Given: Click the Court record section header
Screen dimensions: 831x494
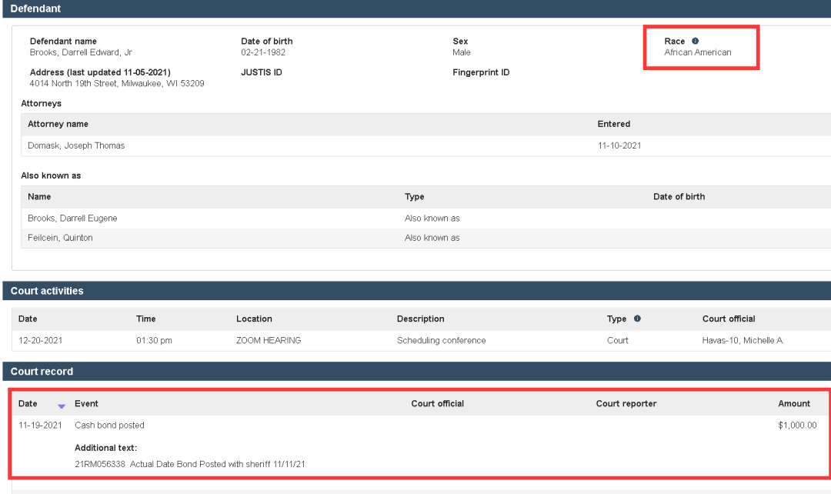Looking at the screenshot, I should (416, 371).
